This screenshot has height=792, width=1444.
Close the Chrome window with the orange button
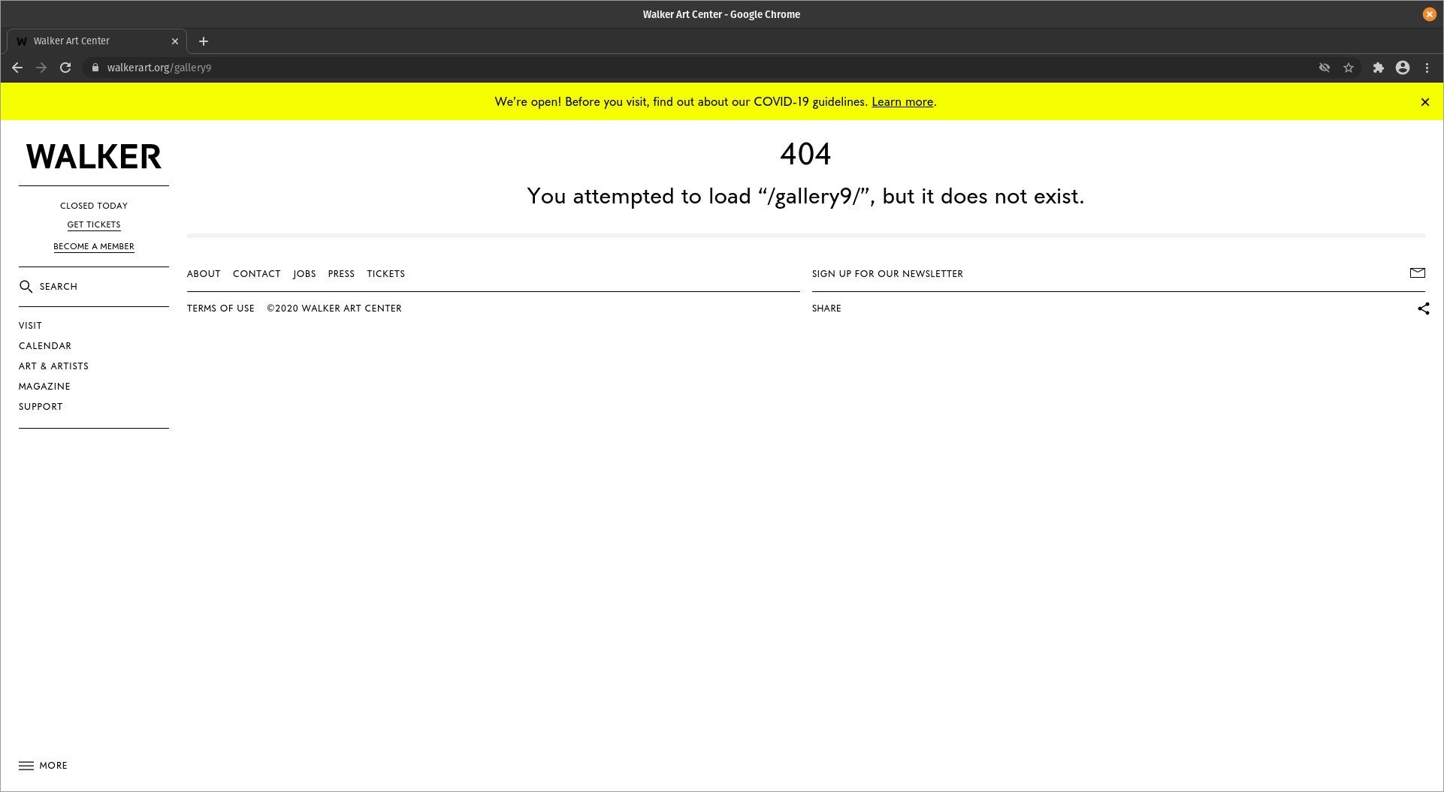(1429, 14)
